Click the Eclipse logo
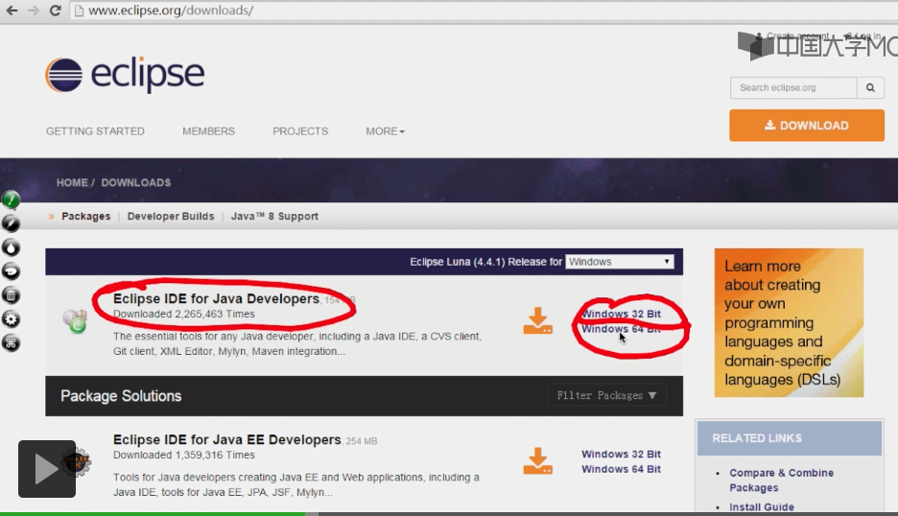 pos(125,75)
